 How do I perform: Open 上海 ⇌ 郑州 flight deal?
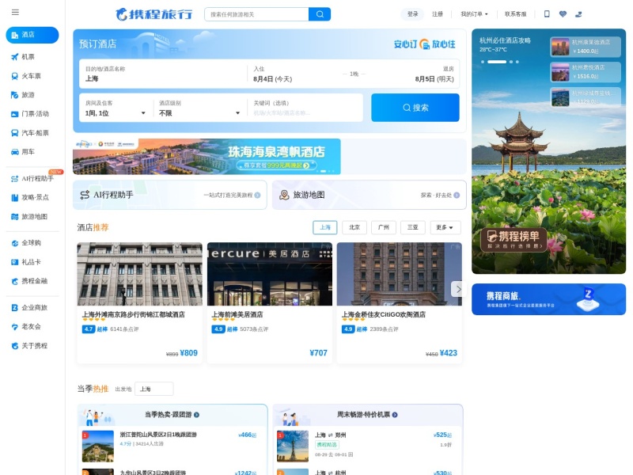[x=367, y=446]
